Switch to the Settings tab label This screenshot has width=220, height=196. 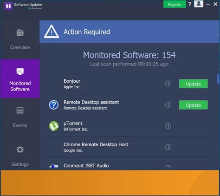tap(20, 164)
